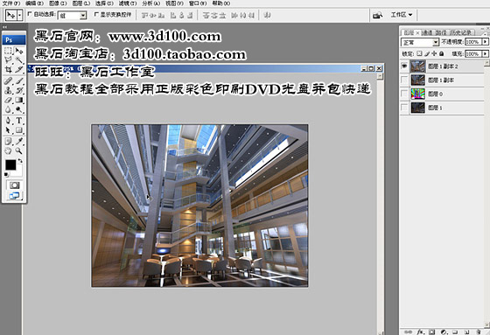This screenshot has height=335, width=490.
Task: Select the 图层 1 副本 layer thumbnail
Action: [x=418, y=80]
